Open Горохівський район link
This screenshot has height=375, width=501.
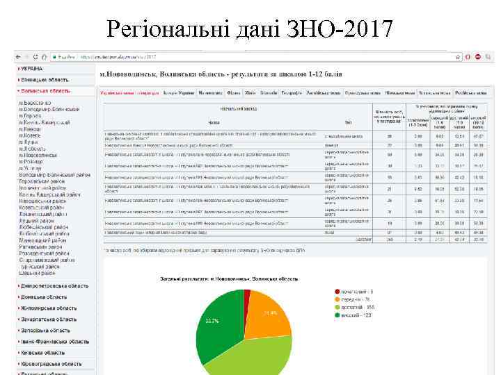coord(42,181)
